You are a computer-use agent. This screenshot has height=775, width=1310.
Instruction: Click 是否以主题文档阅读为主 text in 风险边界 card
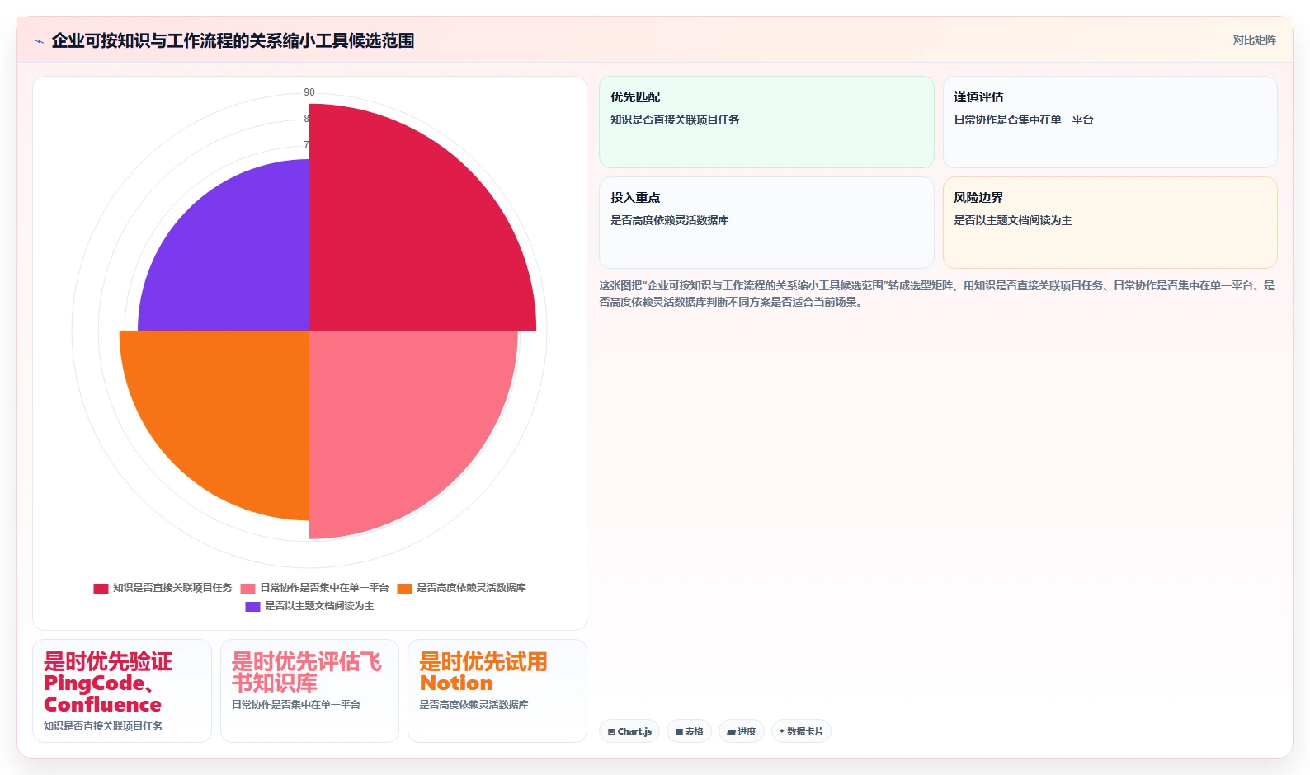click(1013, 220)
